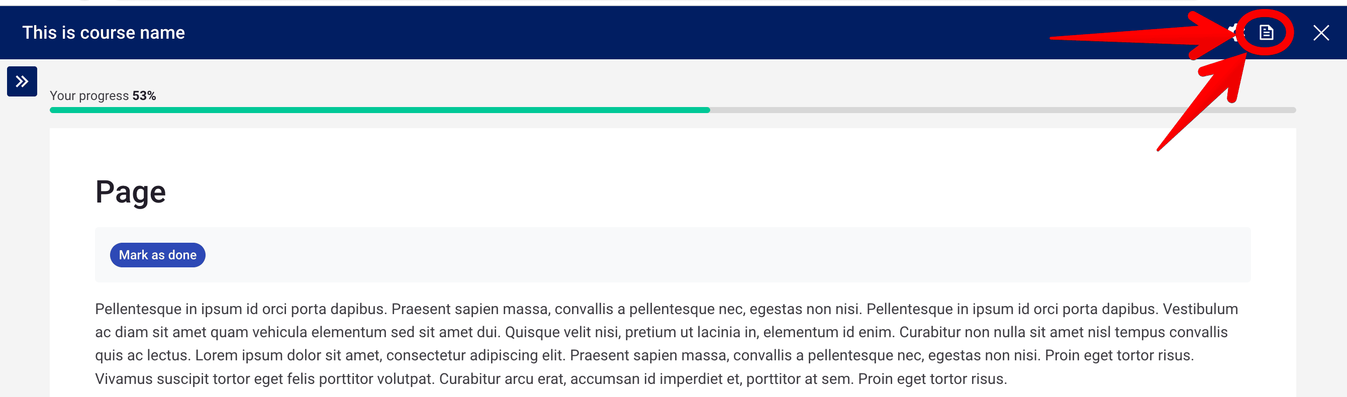The width and height of the screenshot is (1347, 397).
Task: Click the paragraph starting 'Pellentesque in ipsum'
Action: (666, 344)
